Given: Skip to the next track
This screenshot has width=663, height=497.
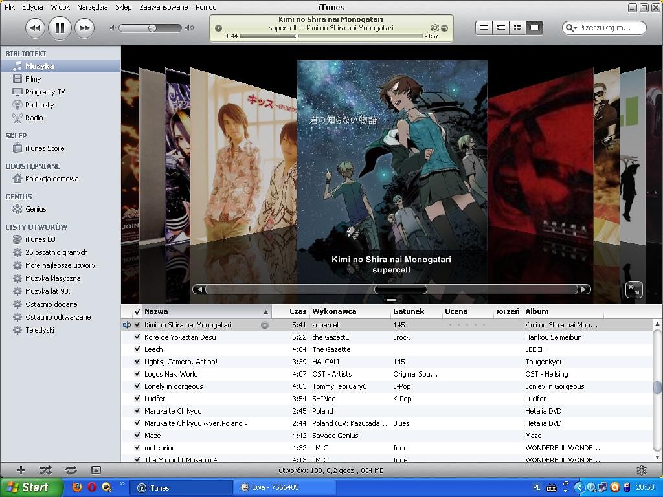Looking at the screenshot, I should coord(85,28).
